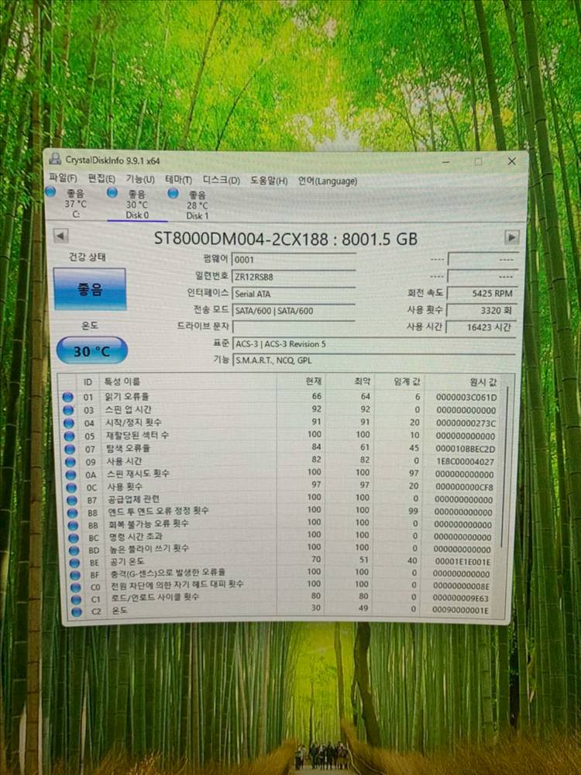Click status orb for C2 온도 row
The width and height of the screenshot is (581, 775).
pos(77,611)
